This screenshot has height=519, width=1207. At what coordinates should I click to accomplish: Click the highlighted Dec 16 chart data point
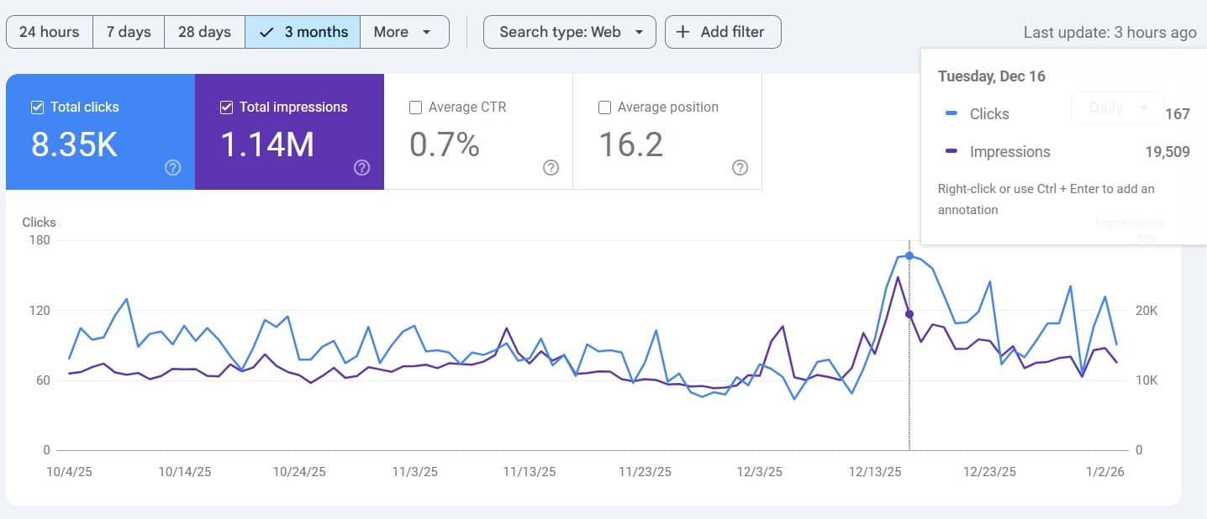pyautogui.click(x=909, y=256)
